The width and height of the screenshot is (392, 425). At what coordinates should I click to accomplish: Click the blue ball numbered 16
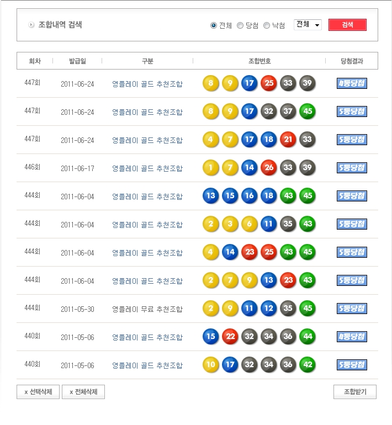point(249,196)
